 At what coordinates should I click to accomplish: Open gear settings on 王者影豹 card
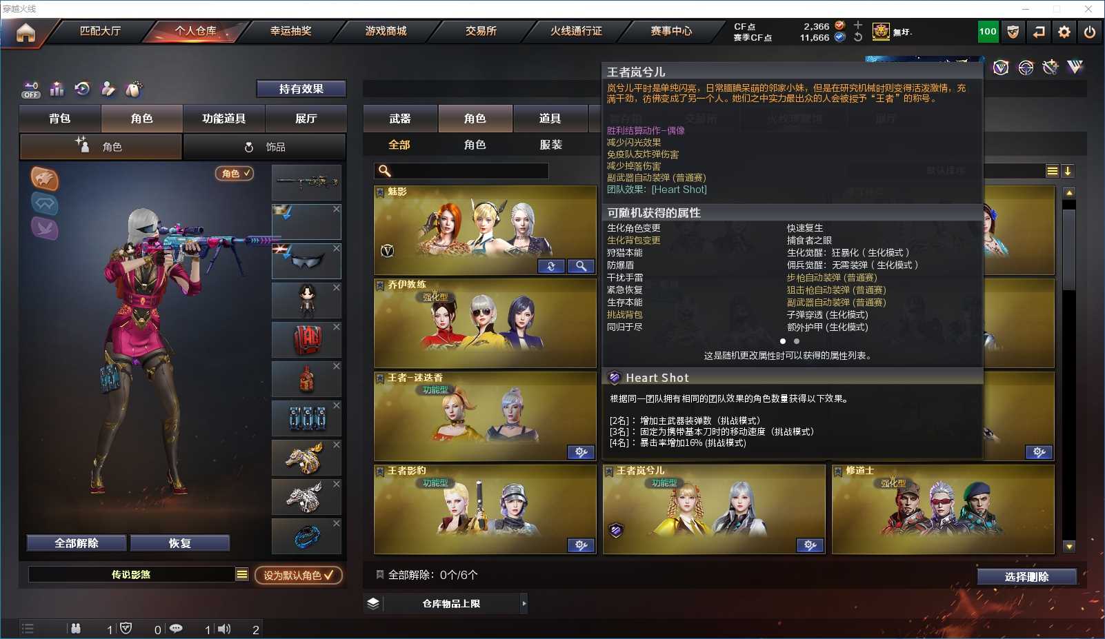(581, 545)
